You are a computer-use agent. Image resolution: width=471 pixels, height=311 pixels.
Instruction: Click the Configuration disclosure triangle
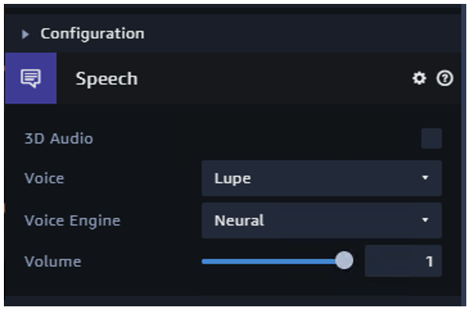click(26, 34)
